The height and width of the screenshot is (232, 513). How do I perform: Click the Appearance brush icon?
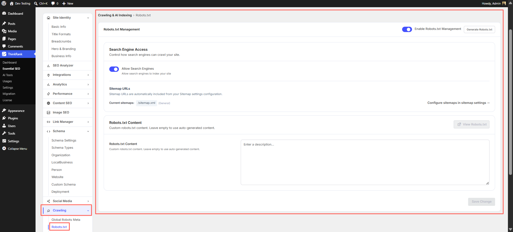[4, 111]
